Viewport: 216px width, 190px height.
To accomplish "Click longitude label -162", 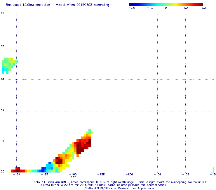I will [45, 175].
